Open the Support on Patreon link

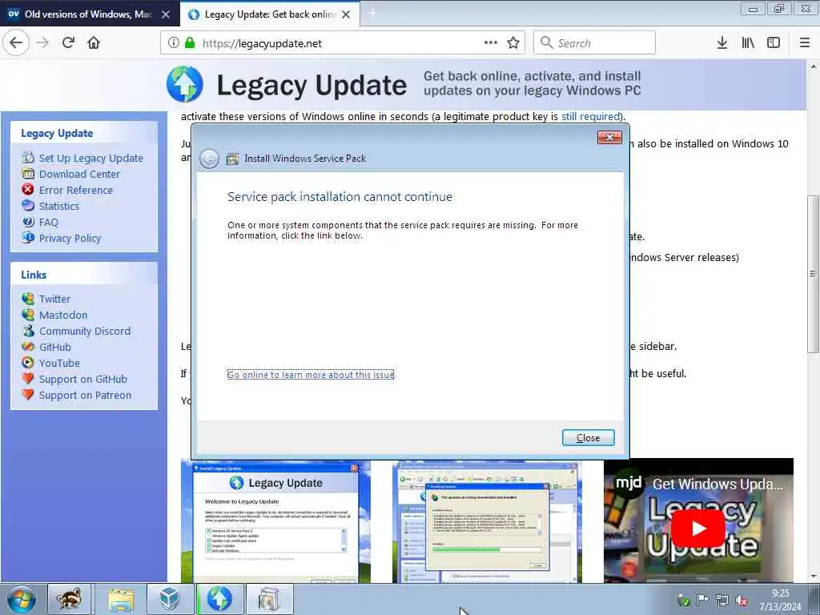(x=85, y=396)
